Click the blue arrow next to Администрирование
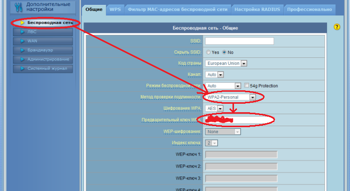Image resolution: width=350 pixels, height=191 pixels. (x=22, y=59)
